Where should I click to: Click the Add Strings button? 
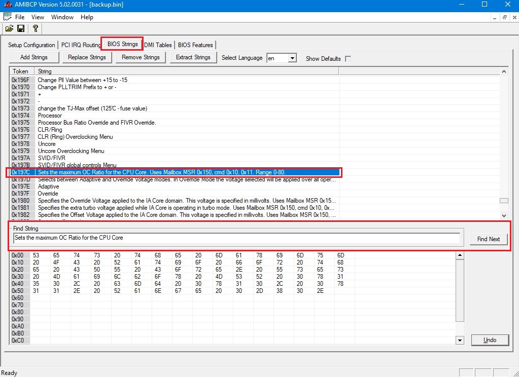coord(34,57)
